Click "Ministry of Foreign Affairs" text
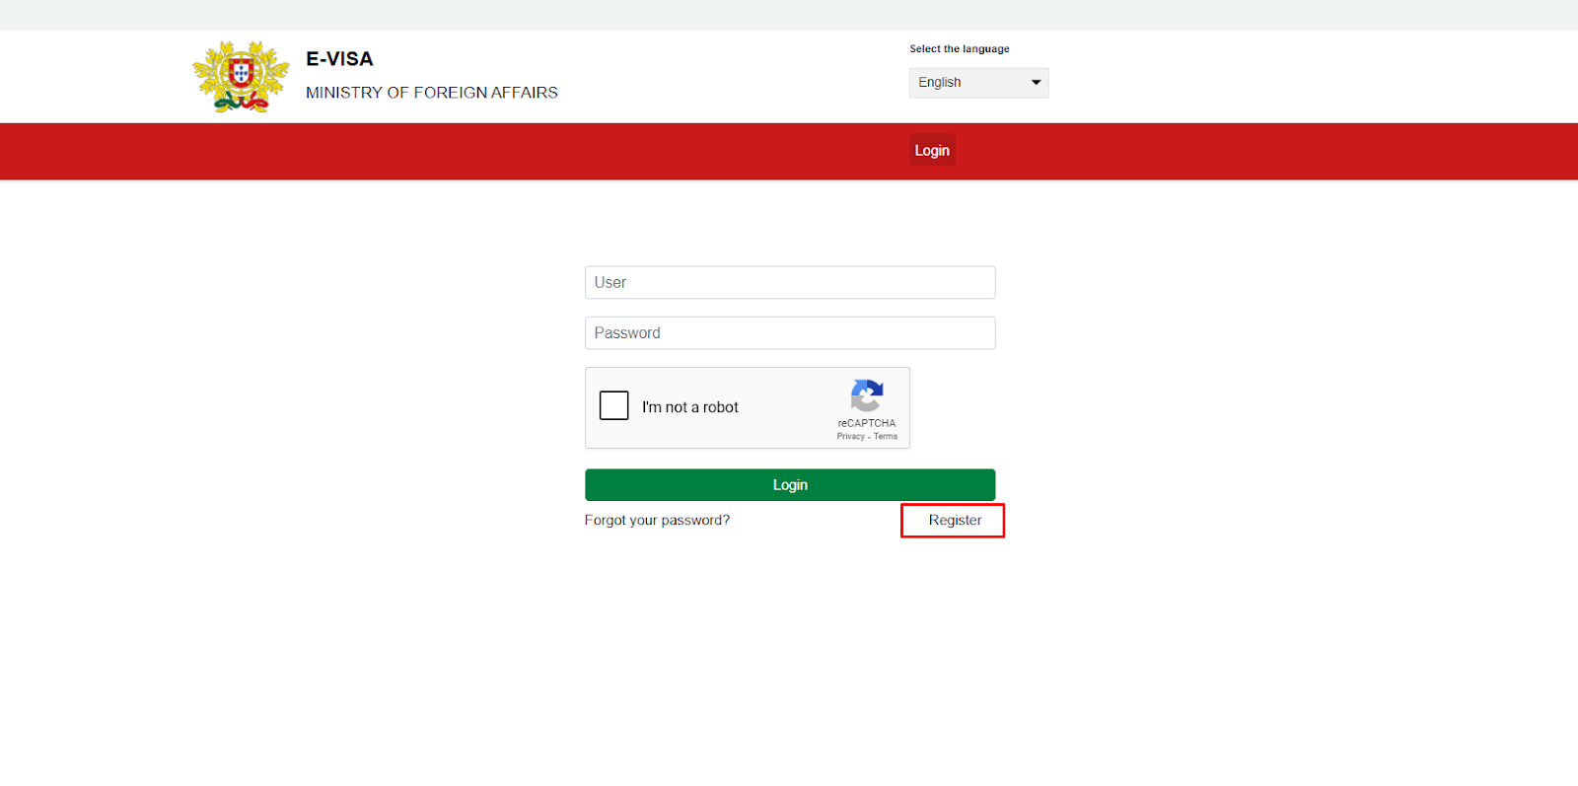This screenshot has height=786, width=1578. [x=432, y=93]
